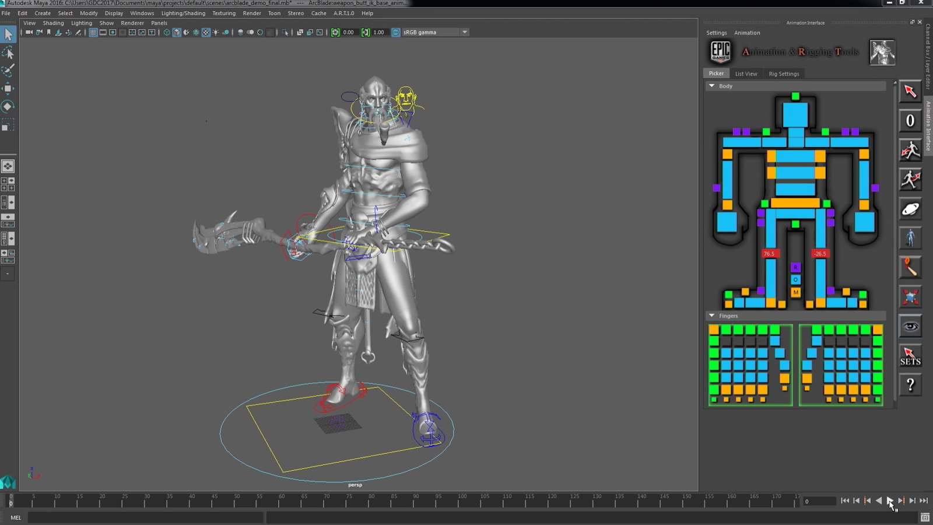Toggle the viewport grid display button
This screenshot has width=933, height=525.
pos(93,33)
